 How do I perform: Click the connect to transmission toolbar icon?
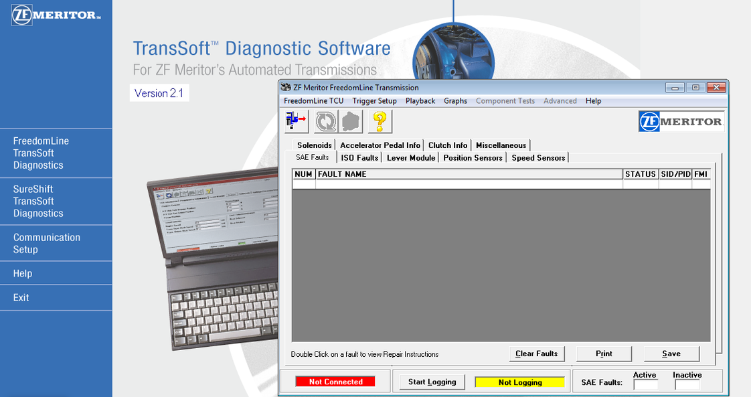[x=297, y=121]
